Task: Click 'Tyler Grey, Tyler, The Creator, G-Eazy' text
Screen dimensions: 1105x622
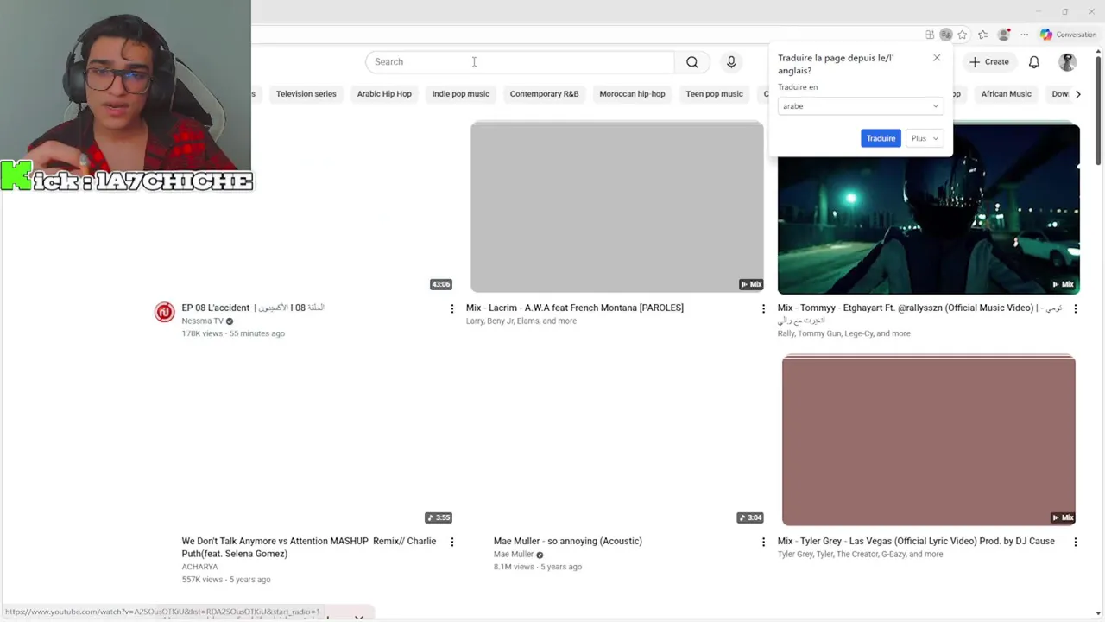Action: point(860,555)
